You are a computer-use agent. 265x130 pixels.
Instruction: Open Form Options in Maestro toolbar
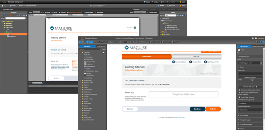pyautogui.click(x=155, y=42)
